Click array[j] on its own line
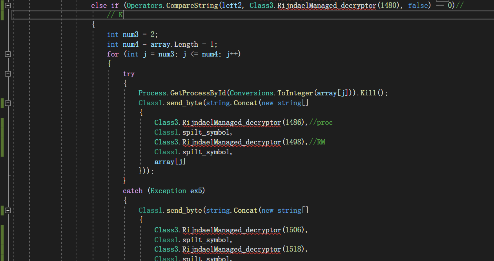 (170, 162)
